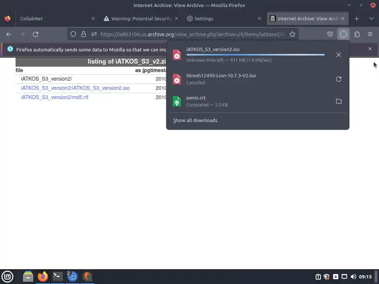Click the listing of iATKOS_S3_v2 heading
This screenshot has height=284, width=379.
(127, 61)
